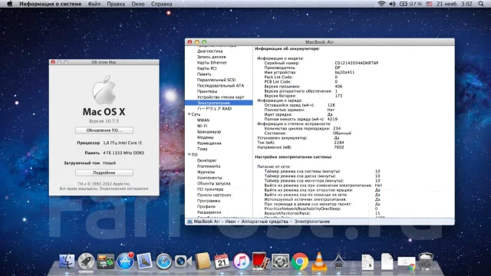Launch iTunes music note icon
The height and width of the screenshot is (276, 491).
pyautogui.click(x=241, y=261)
